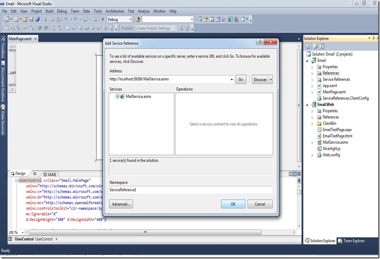
Task: Collapse the UserControl XAML code region
Action: 16,180
